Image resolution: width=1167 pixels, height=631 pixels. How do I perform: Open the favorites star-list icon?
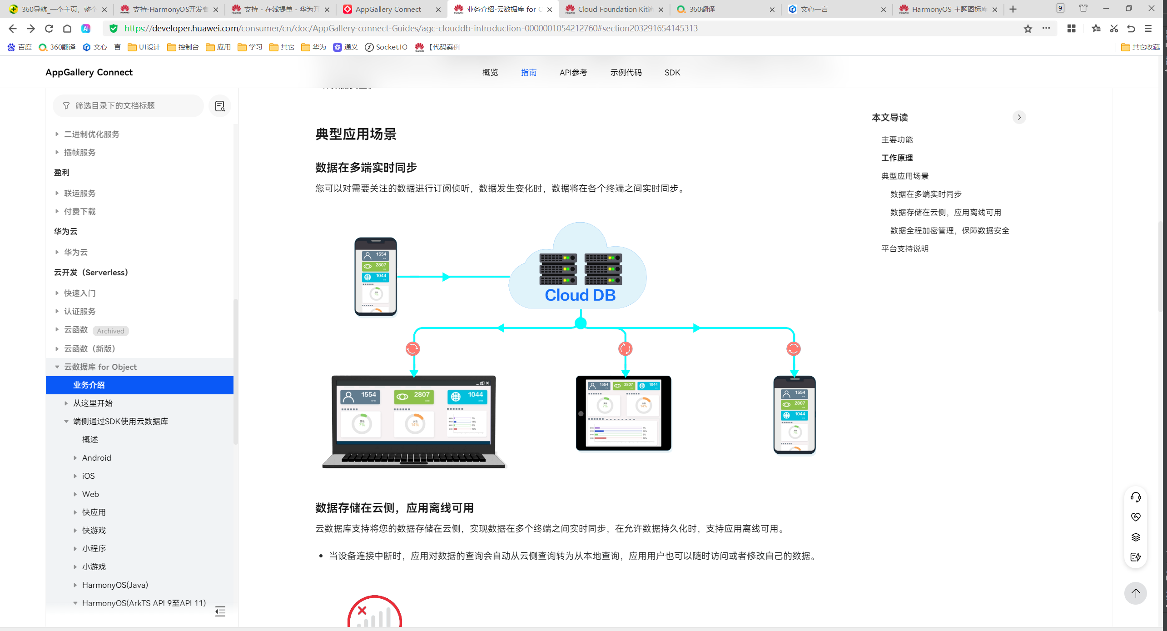click(x=1096, y=29)
